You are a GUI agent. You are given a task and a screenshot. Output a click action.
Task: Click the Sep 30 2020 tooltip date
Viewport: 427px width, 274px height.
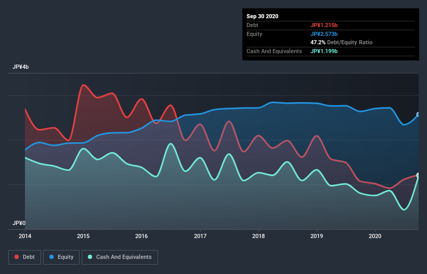tap(262, 16)
